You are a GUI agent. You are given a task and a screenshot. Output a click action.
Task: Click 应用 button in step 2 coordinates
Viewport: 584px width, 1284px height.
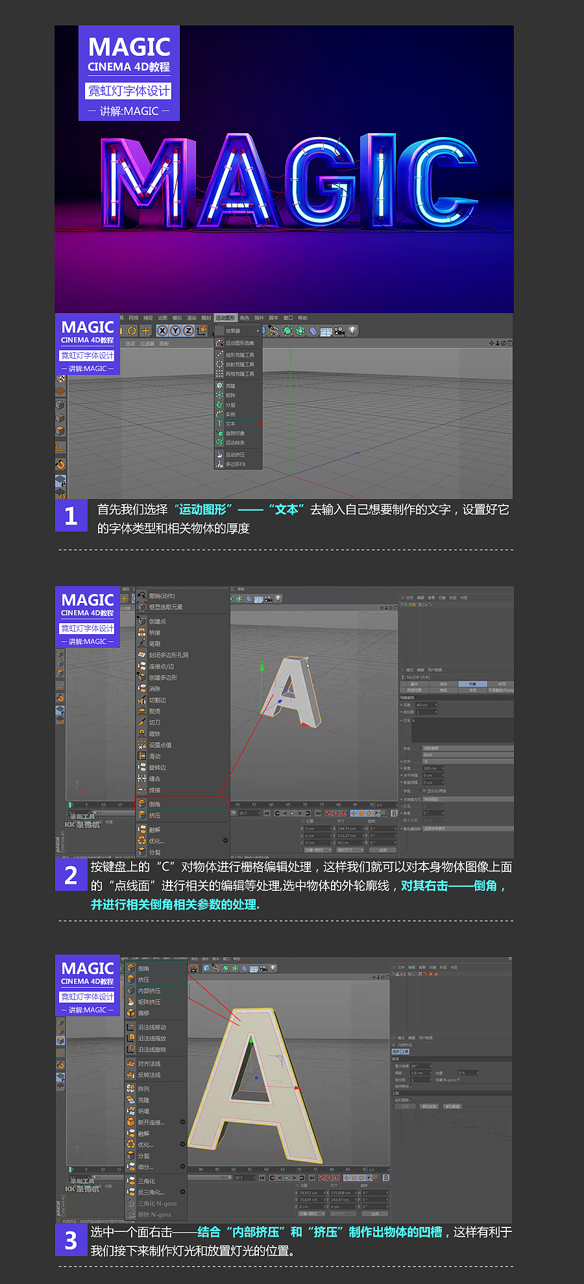pyautogui.click(x=383, y=850)
